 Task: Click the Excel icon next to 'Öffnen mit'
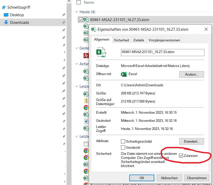(x=124, y=74)
